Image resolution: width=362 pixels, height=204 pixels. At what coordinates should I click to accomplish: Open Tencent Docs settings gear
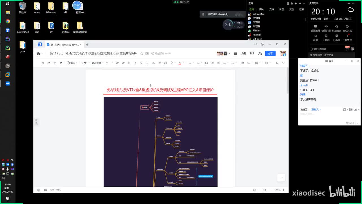coord(262,44)
